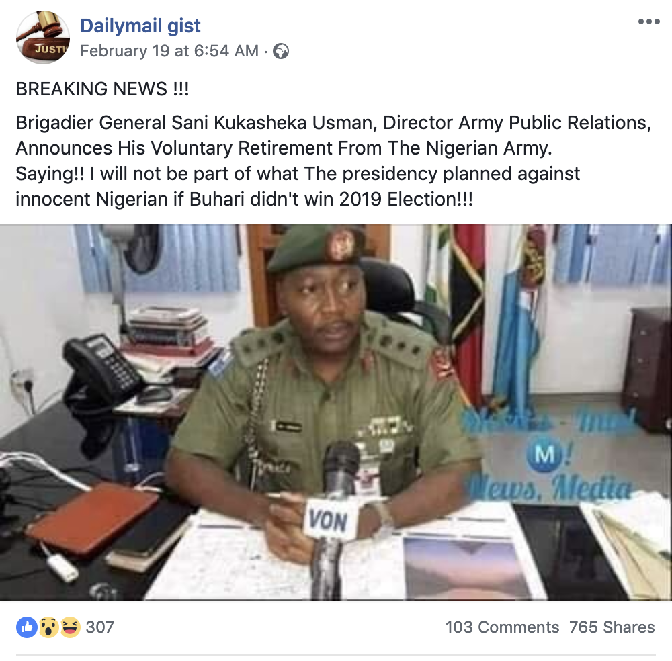Open the three-dot post options menu
Screen dimensions: 672x661
(649, 22)
